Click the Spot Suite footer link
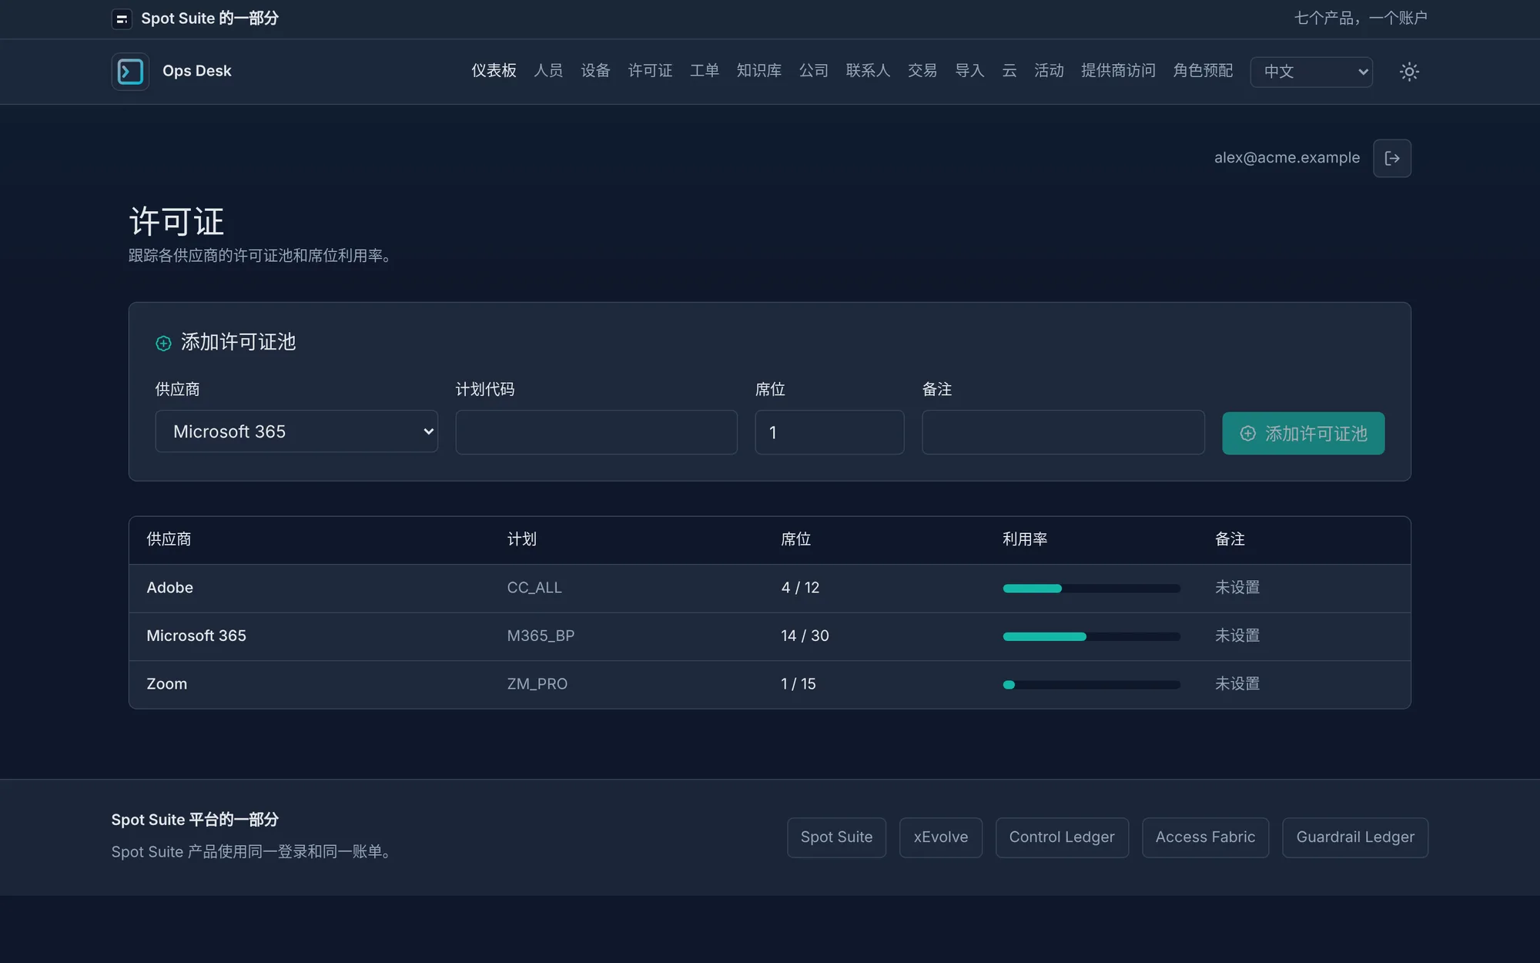 coord(836,837)
